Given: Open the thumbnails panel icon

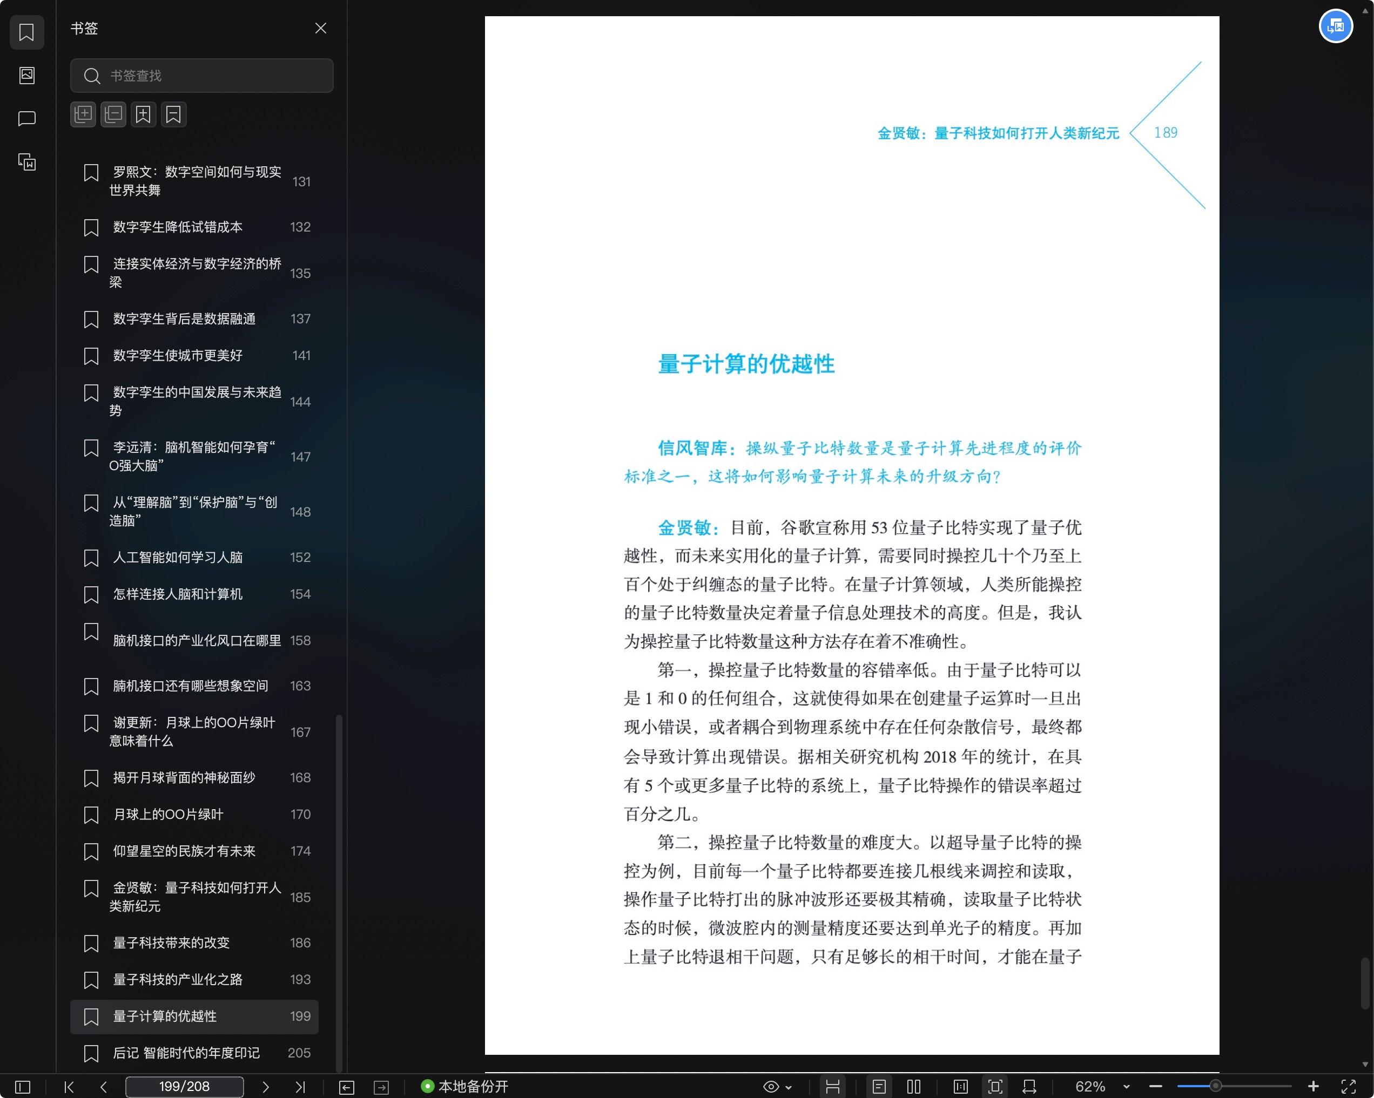Looking at the screenshot, I should [27, 75].
